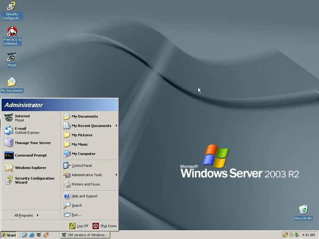Expand My Recent Documents submenu
The height and width of the screenshot is (239, 319).
point(90,126)
